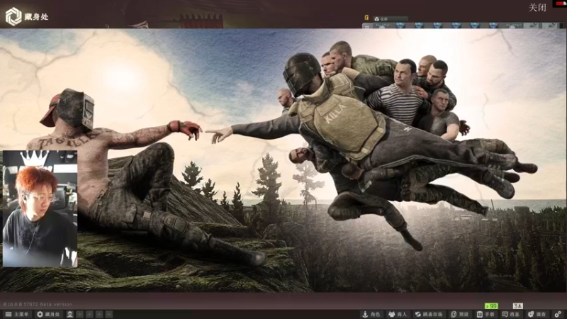Click the green >99 notification badge
Image resolution: width=567 pixels, height=319 pixels.
coord(491,306)
